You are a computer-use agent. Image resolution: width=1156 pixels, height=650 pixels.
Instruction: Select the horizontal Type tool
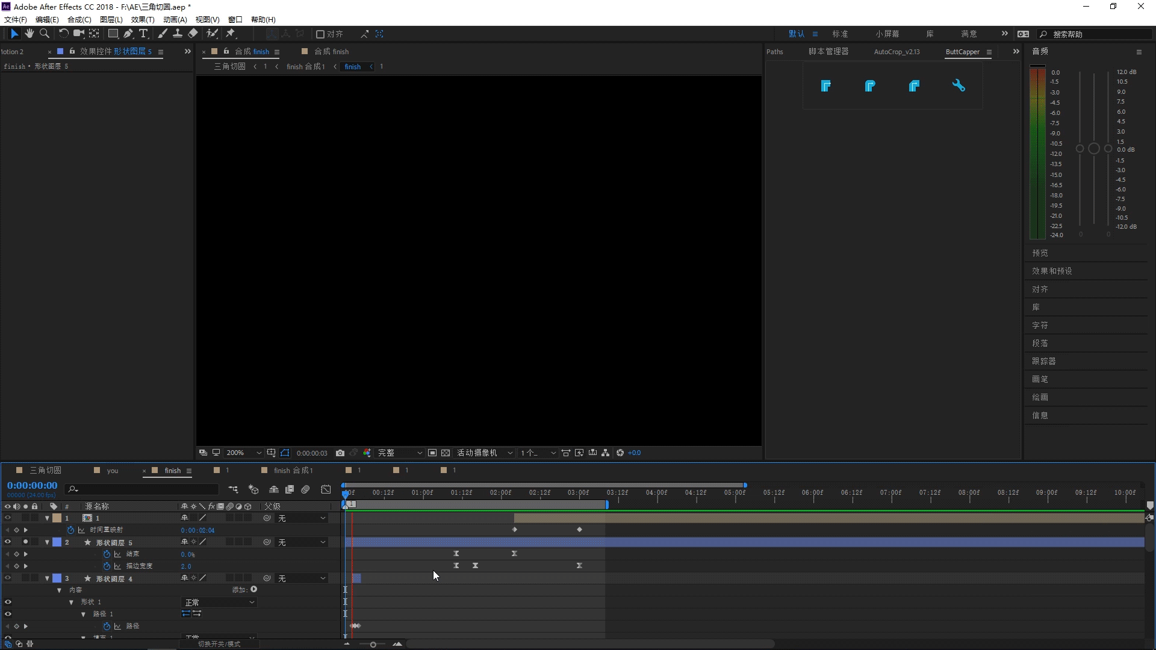143,34
